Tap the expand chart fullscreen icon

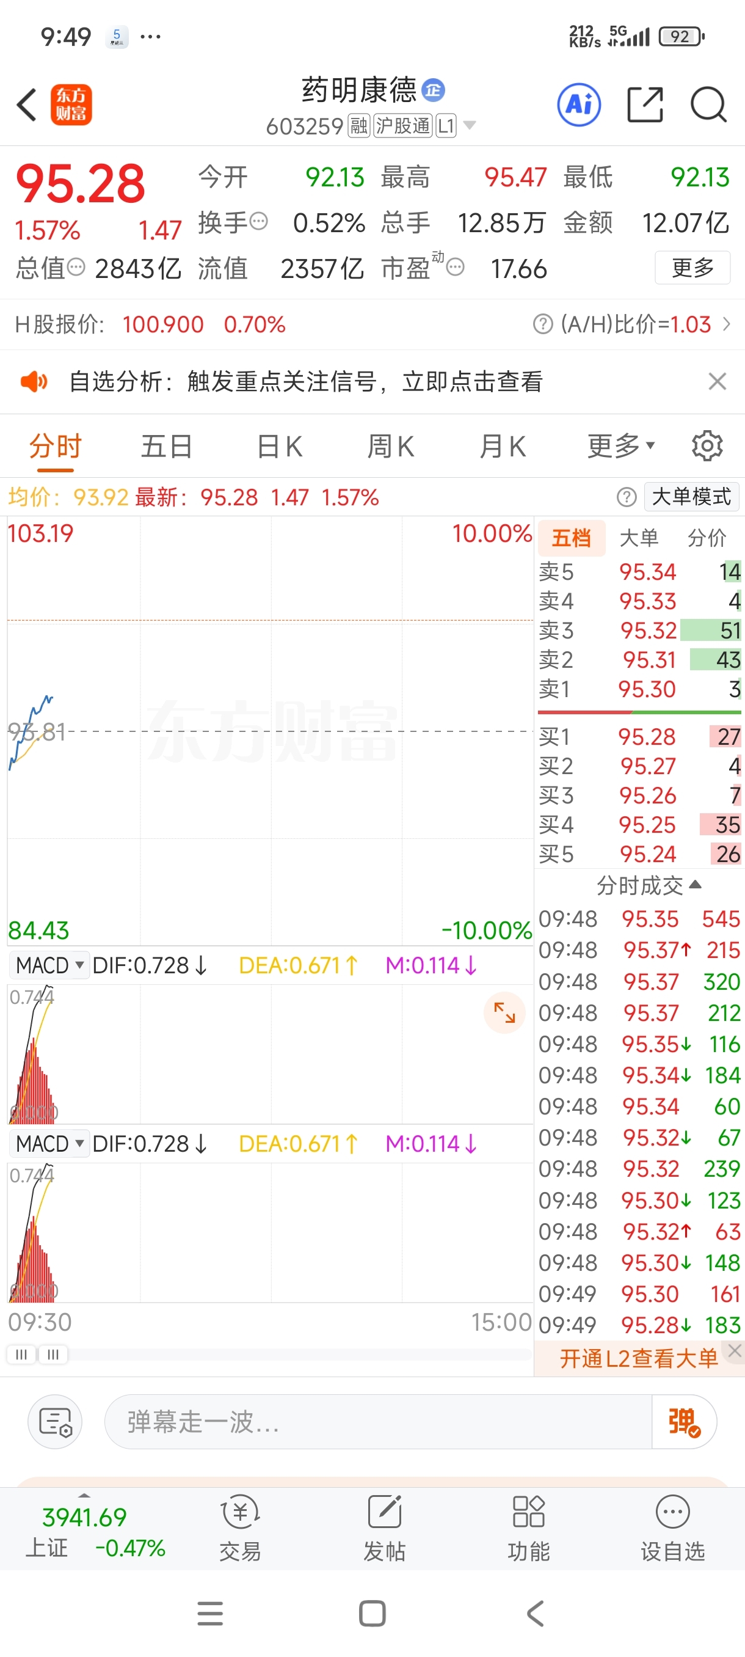(x=504, y=1012)
